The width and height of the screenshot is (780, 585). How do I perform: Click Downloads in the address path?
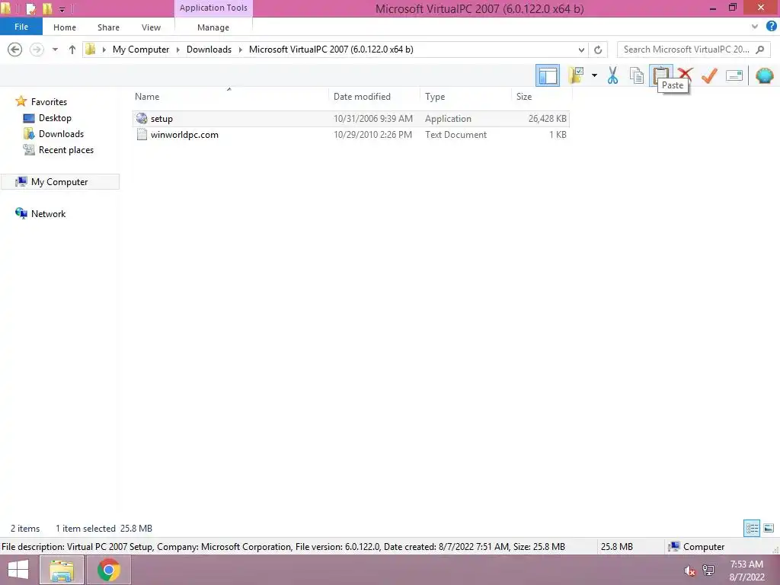pyautogui.click(x=209, y=50)
